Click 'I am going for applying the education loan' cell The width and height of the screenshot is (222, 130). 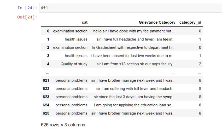135,105
